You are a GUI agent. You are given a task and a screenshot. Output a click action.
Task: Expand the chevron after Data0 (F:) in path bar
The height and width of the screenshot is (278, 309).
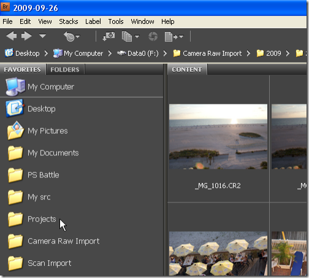pyautogui.click(x=165, y=53)
